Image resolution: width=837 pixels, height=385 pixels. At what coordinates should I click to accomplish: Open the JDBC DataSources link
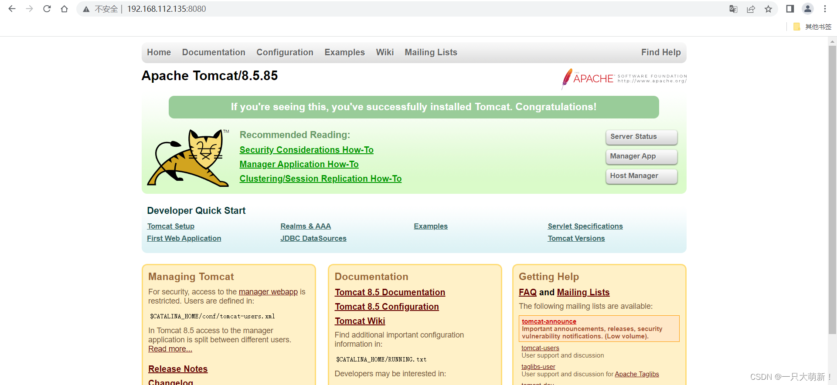pyautogui.click(x=313, y=238)
